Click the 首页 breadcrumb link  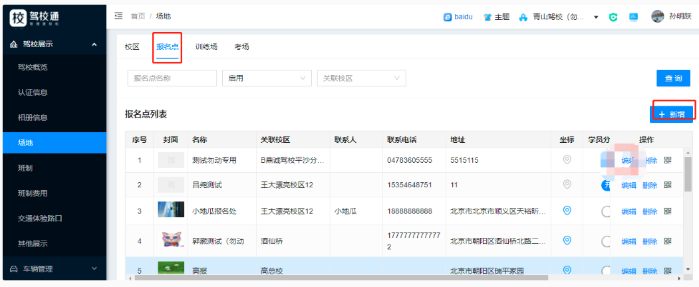(138, 17)
